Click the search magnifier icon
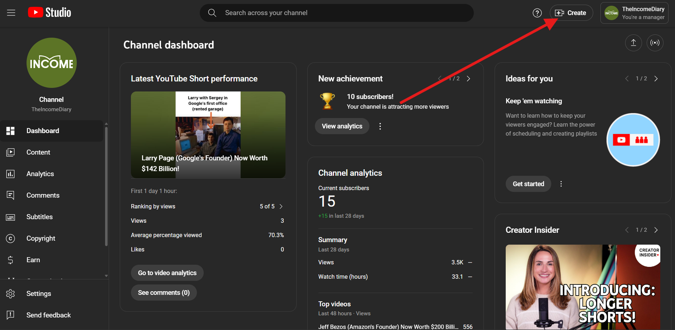This screenshot has height=330, width=675. click(212, 13)
